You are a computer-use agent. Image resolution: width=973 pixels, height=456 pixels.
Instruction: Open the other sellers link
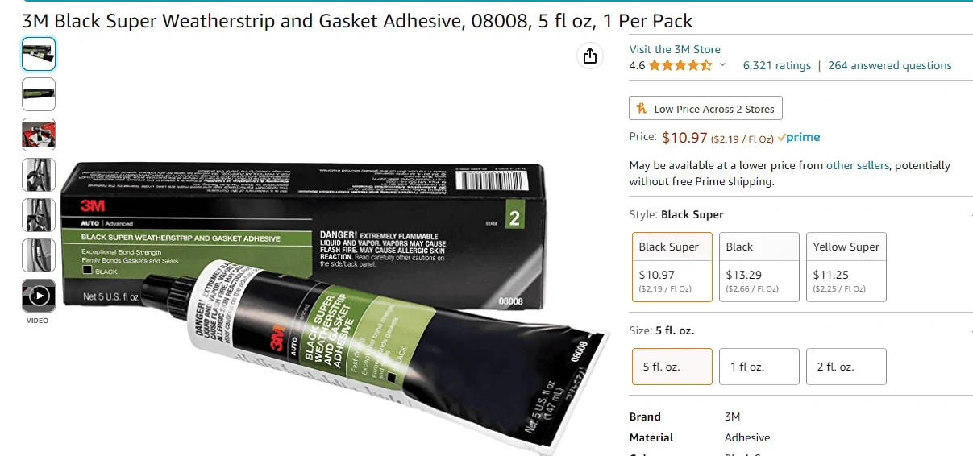click(x=858, y=165)
